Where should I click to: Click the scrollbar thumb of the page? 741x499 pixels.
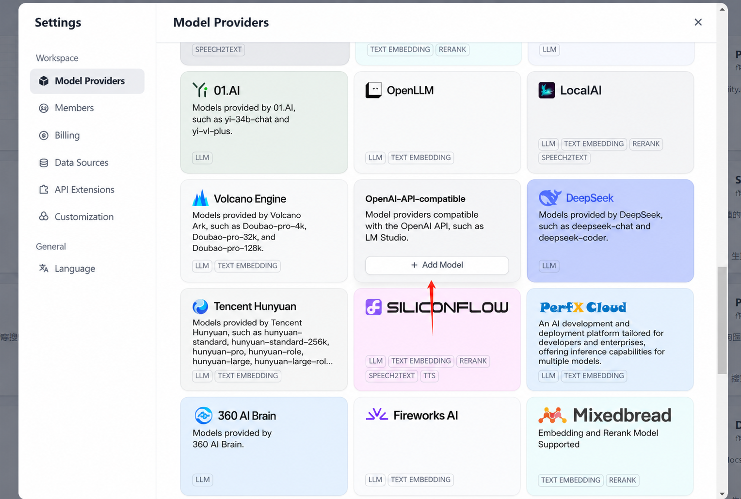[x=722, y=320]
